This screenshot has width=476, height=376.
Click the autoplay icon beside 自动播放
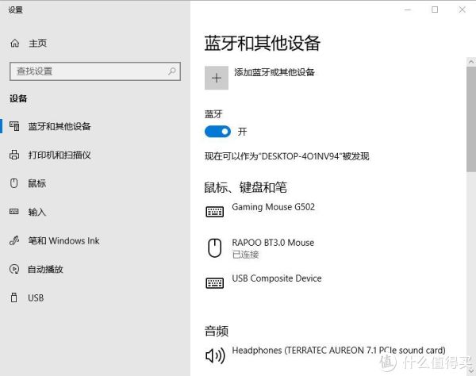coord(14,269)
